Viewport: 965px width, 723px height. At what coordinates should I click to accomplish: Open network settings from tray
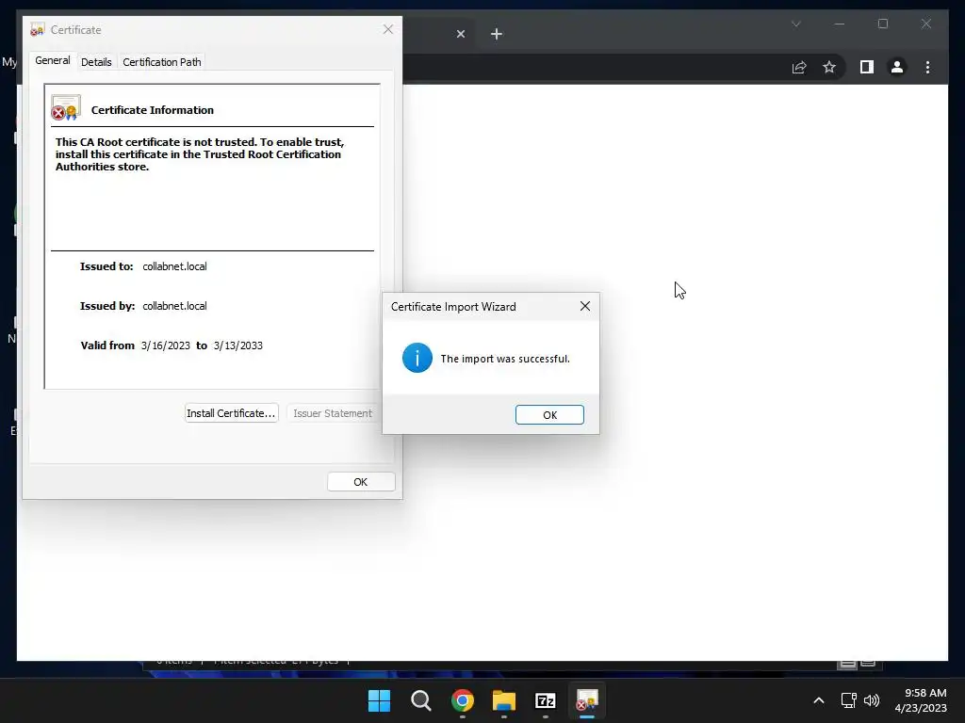[849, 700]
